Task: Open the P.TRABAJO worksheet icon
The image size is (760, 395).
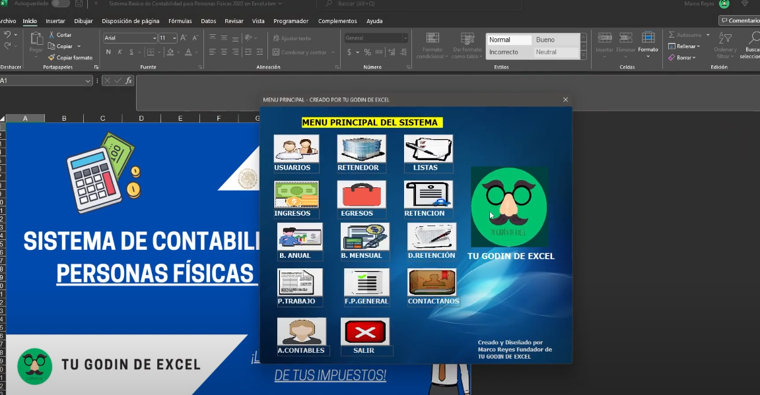Action: [300, 282]
